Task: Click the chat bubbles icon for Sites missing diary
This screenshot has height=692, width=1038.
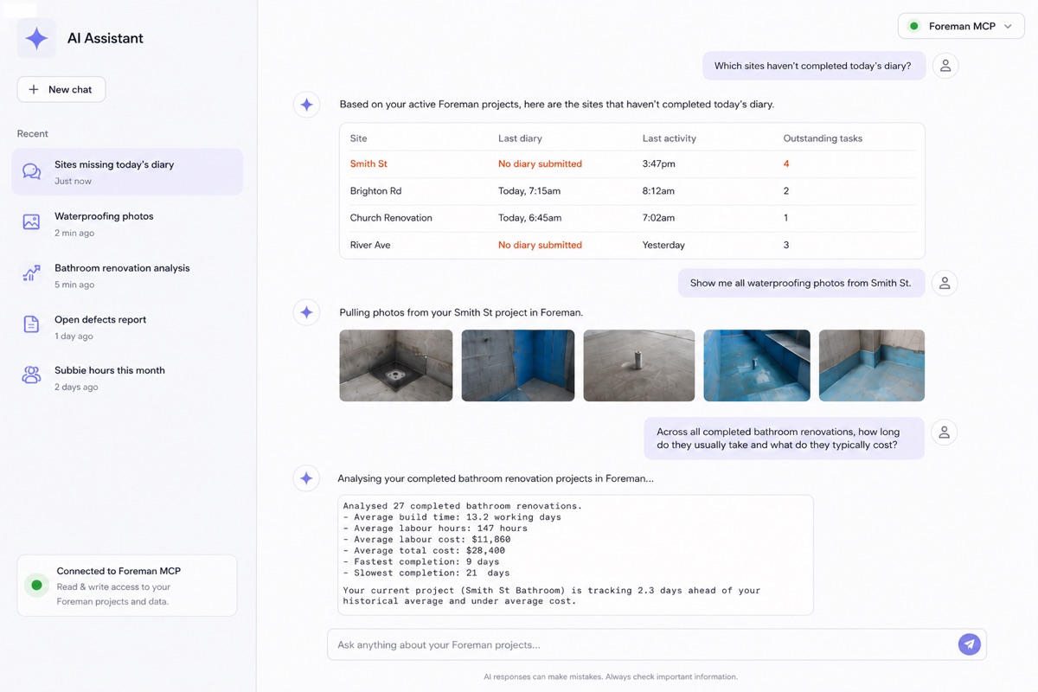Action: pos(31,171)
